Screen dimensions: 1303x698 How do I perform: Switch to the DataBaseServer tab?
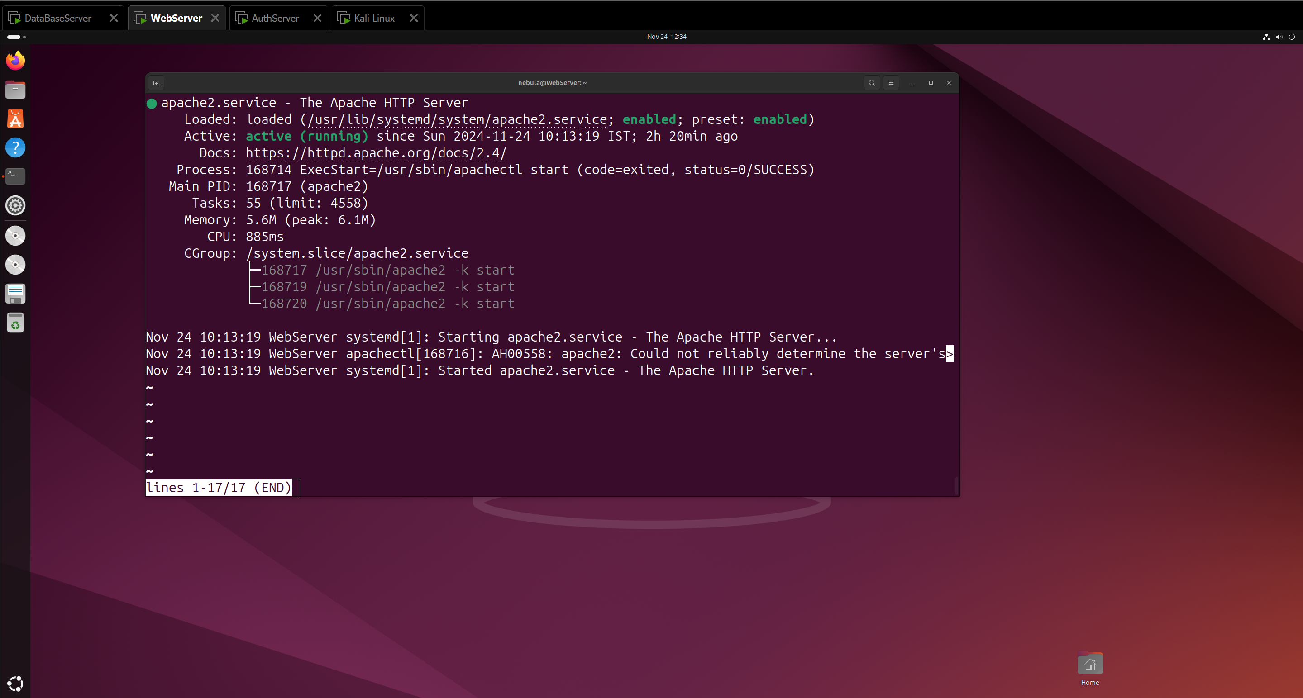pyautogui.click(x=57, y=18)
